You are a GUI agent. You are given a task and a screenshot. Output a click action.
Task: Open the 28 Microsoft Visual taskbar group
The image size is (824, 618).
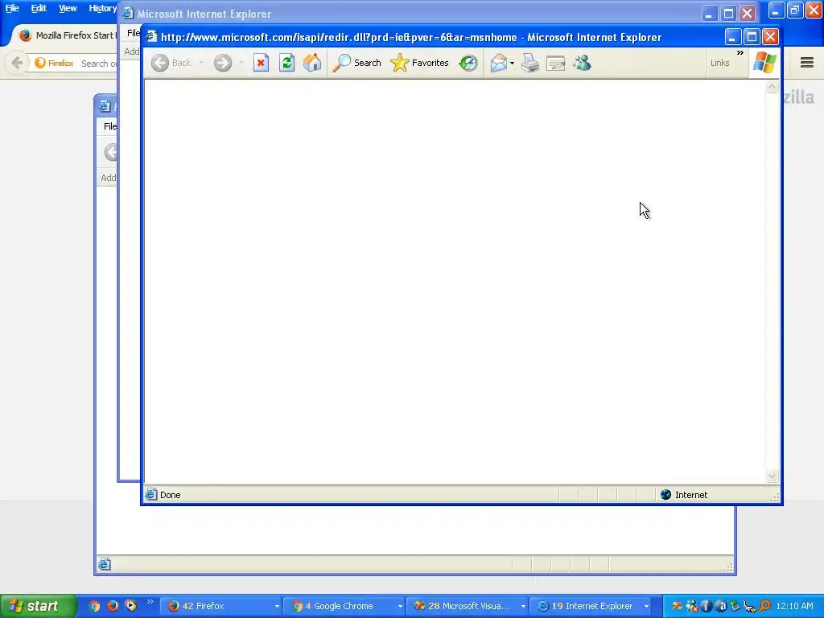point(468,606)
